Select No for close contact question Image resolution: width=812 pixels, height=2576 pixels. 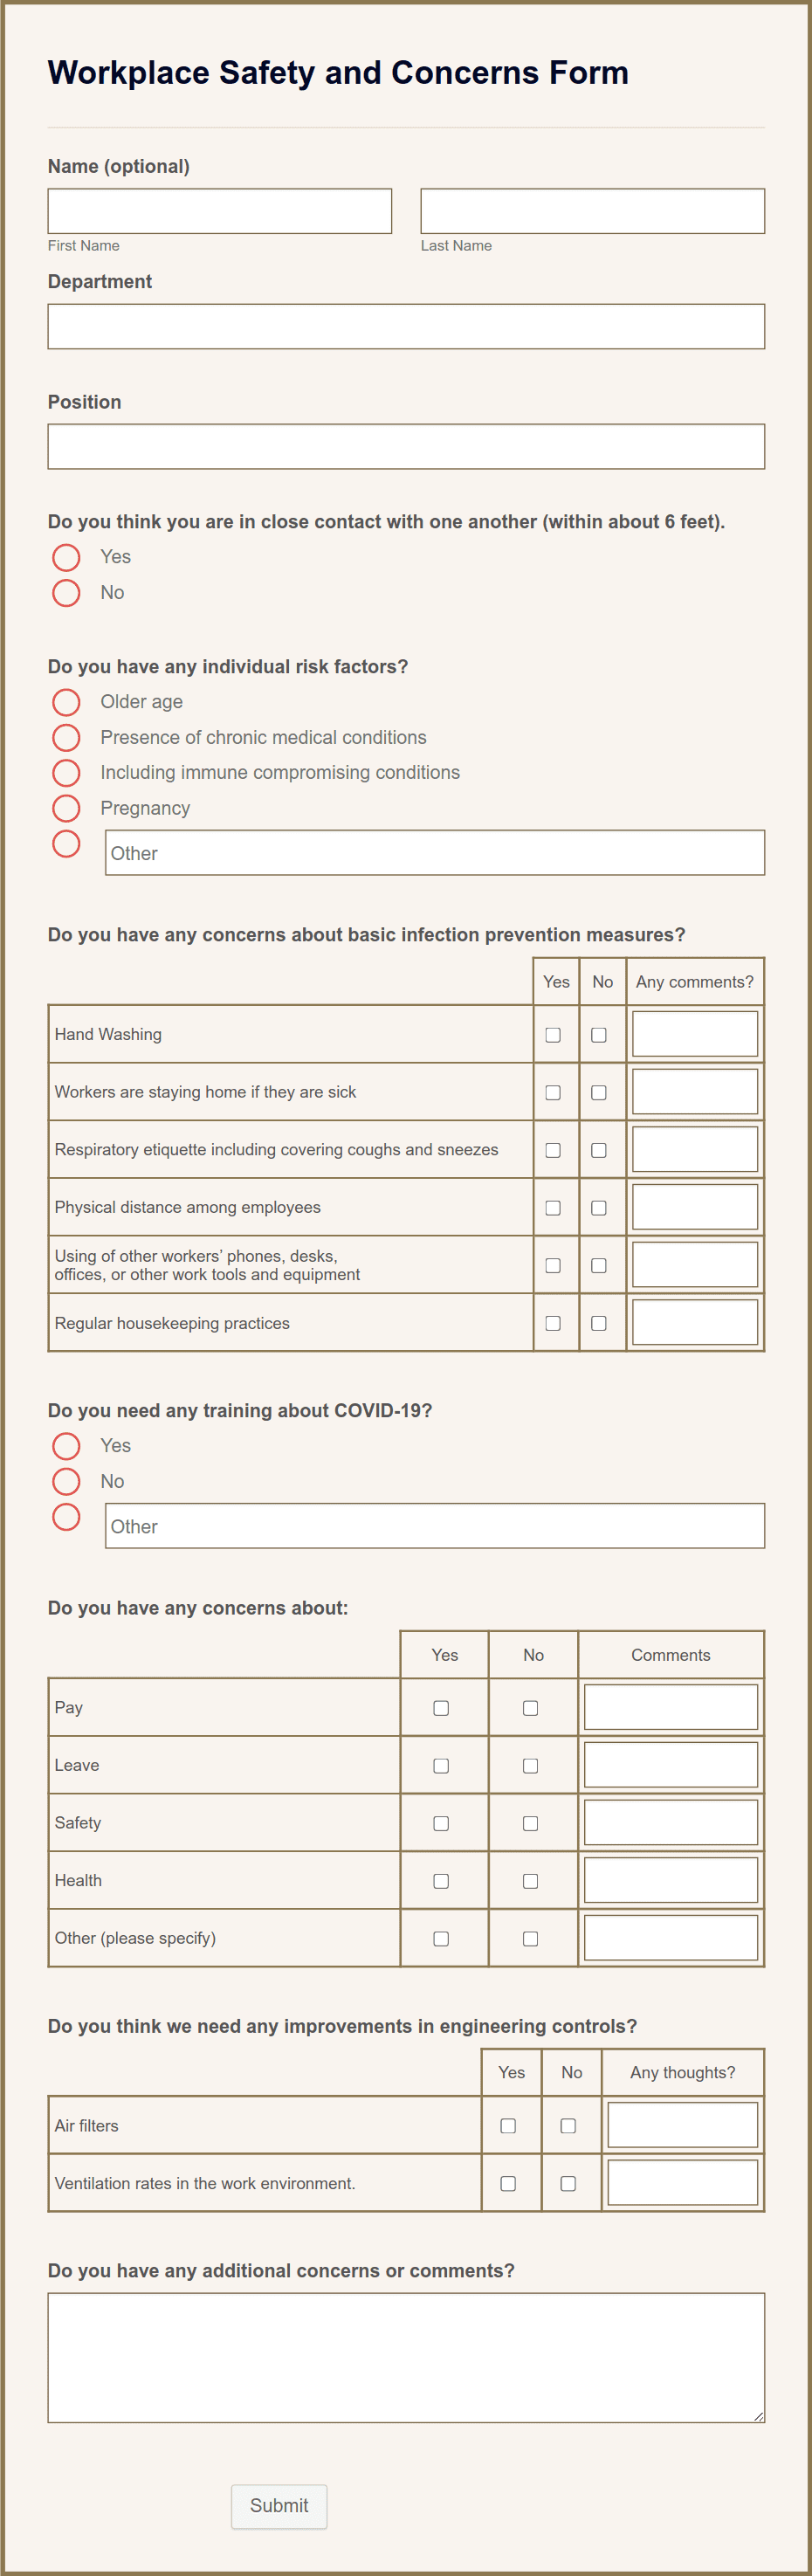click(x=66, y=592)
